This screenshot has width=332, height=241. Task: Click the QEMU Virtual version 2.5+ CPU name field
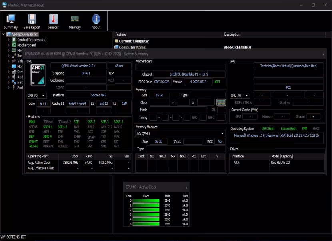tap(78, 66)
